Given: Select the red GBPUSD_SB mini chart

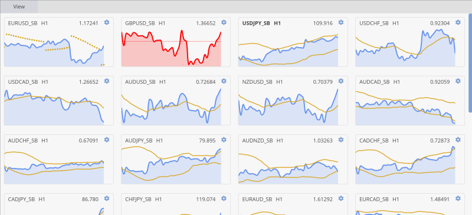Looking at the screenshot, I should [x=171, y=48].
